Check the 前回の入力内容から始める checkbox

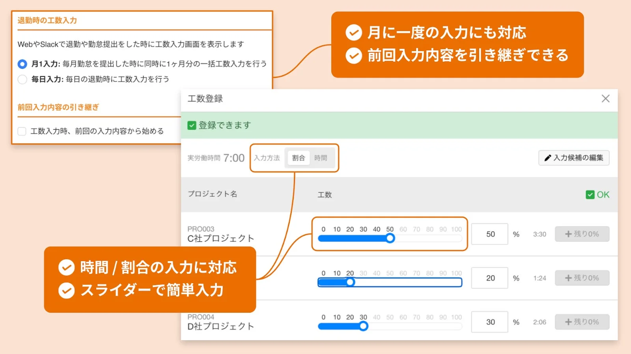click(x=22, y=131)
